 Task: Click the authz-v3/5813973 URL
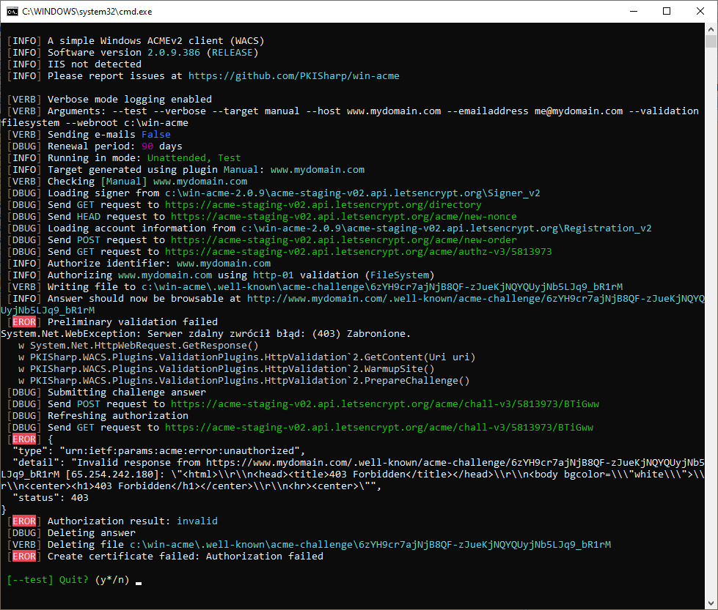click(x=358, y=251)
